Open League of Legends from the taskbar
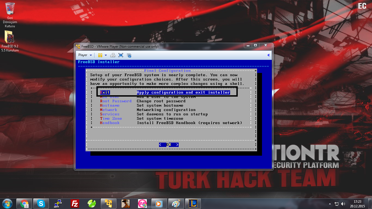The height and width of the screenshot is (209, 372). click(x=193, y=204)
